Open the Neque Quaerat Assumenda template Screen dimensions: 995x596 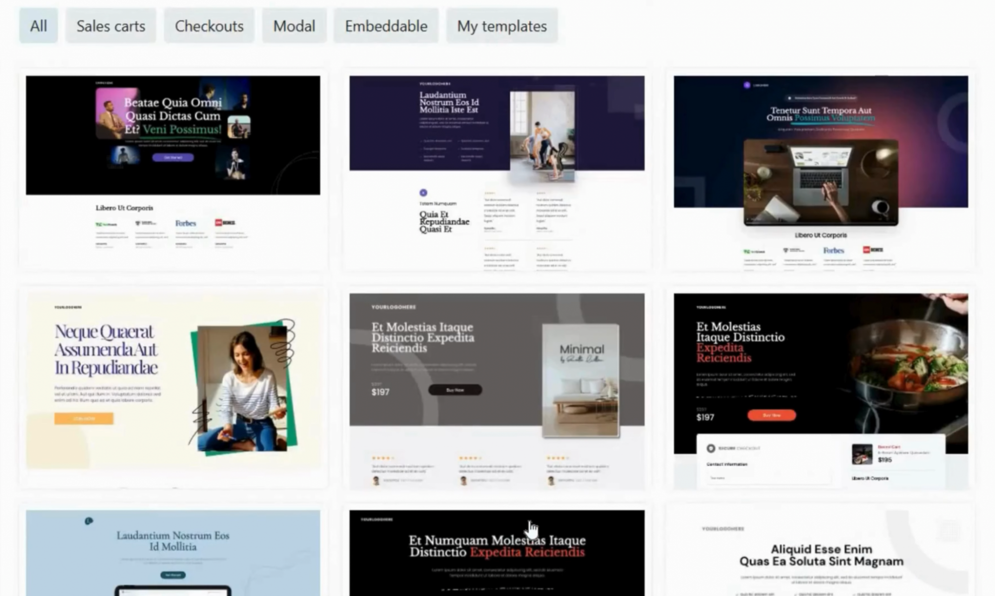tap(173, 388)
